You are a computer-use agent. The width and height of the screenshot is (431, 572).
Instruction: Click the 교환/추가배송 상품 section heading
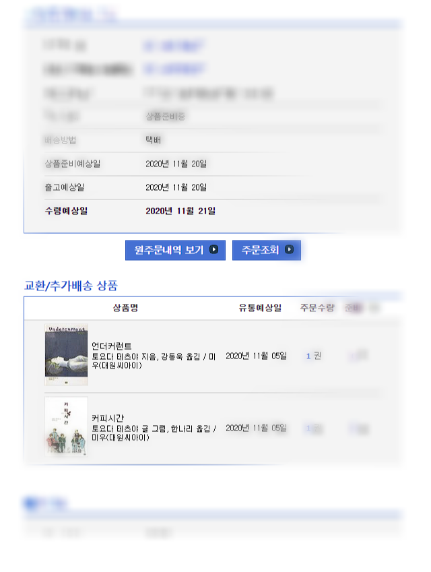tap(71, 285)
